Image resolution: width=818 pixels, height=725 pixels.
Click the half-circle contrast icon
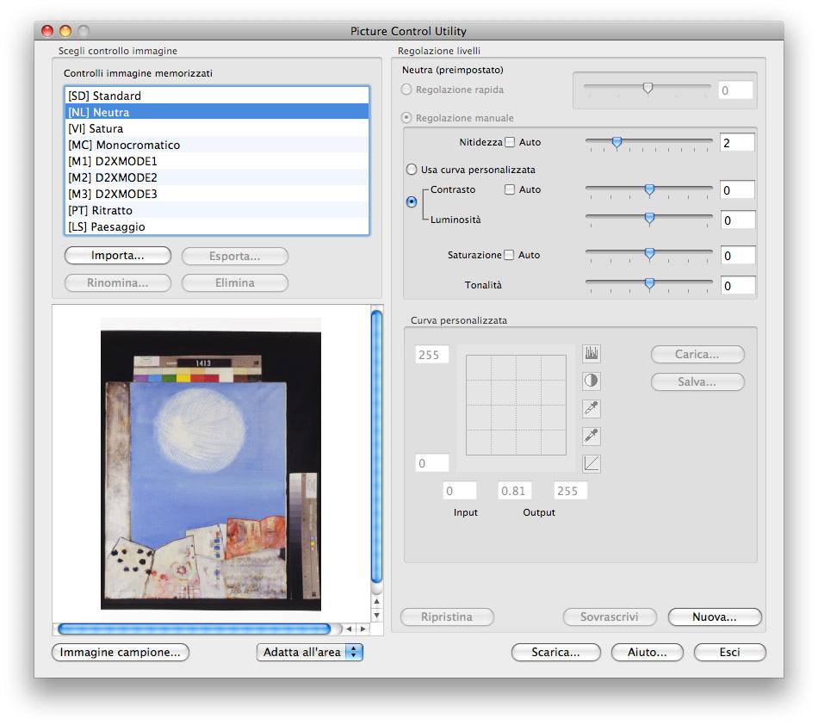[x=591, y=381]
